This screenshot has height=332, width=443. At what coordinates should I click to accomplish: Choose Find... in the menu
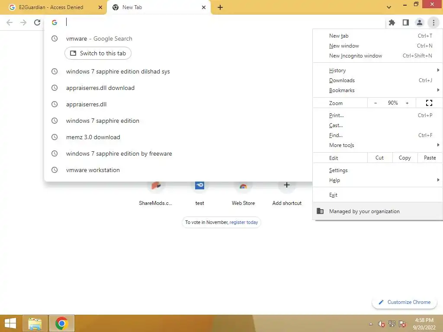pyautogui.click(x=378, y=135)
